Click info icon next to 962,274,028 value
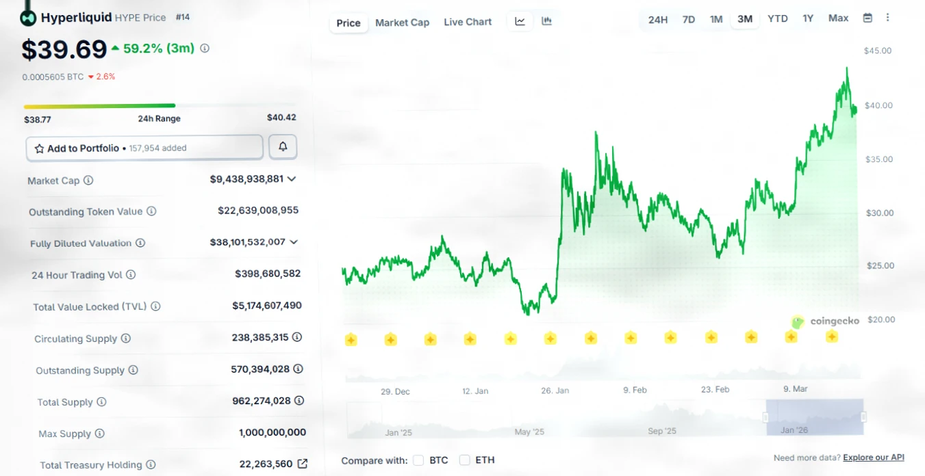This screenshot has height=476, width=925. (x=300, y=401)
